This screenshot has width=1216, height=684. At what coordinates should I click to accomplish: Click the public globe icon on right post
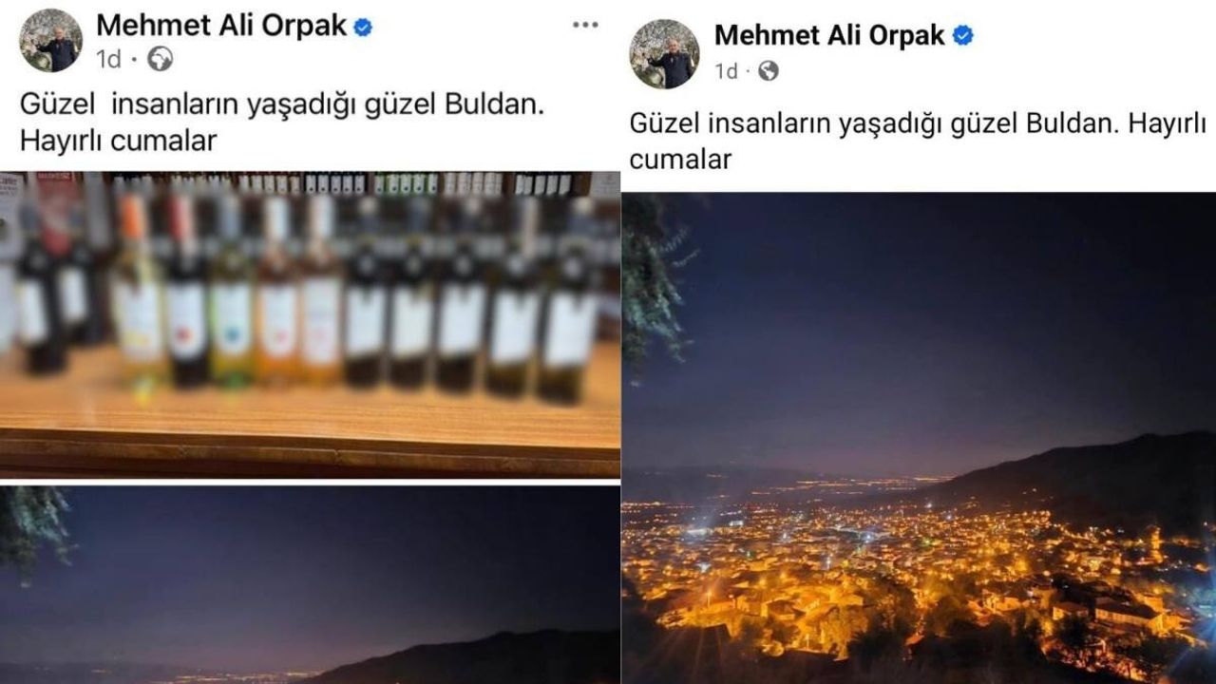coord(769,70)
